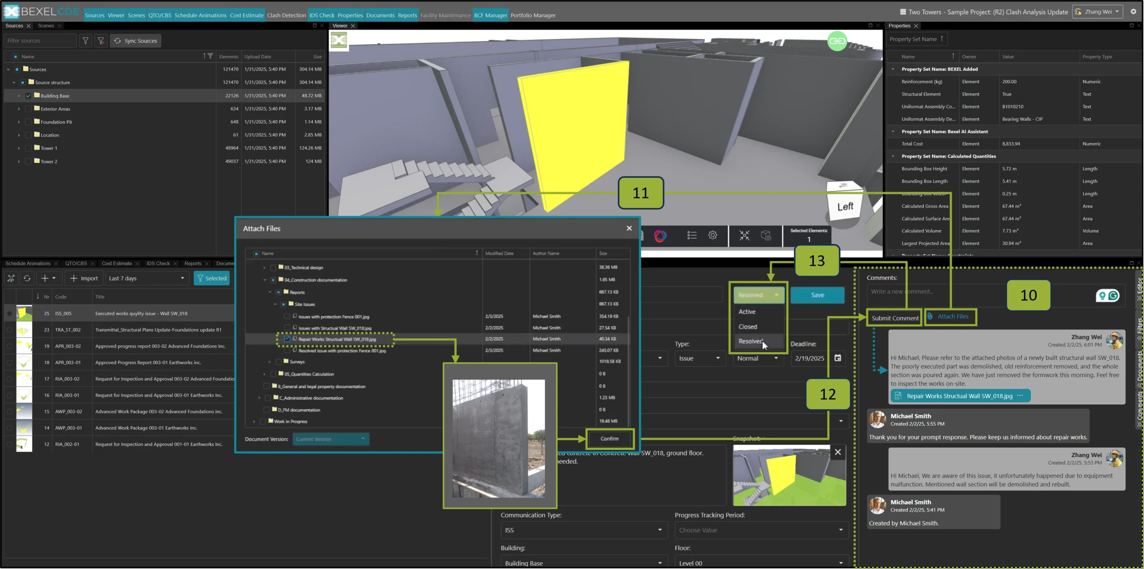The height and width of the screenshot is (569, 1144).
Task: Click the Sync Sources button
Action: pyautogui.click(x=136, y=41)
